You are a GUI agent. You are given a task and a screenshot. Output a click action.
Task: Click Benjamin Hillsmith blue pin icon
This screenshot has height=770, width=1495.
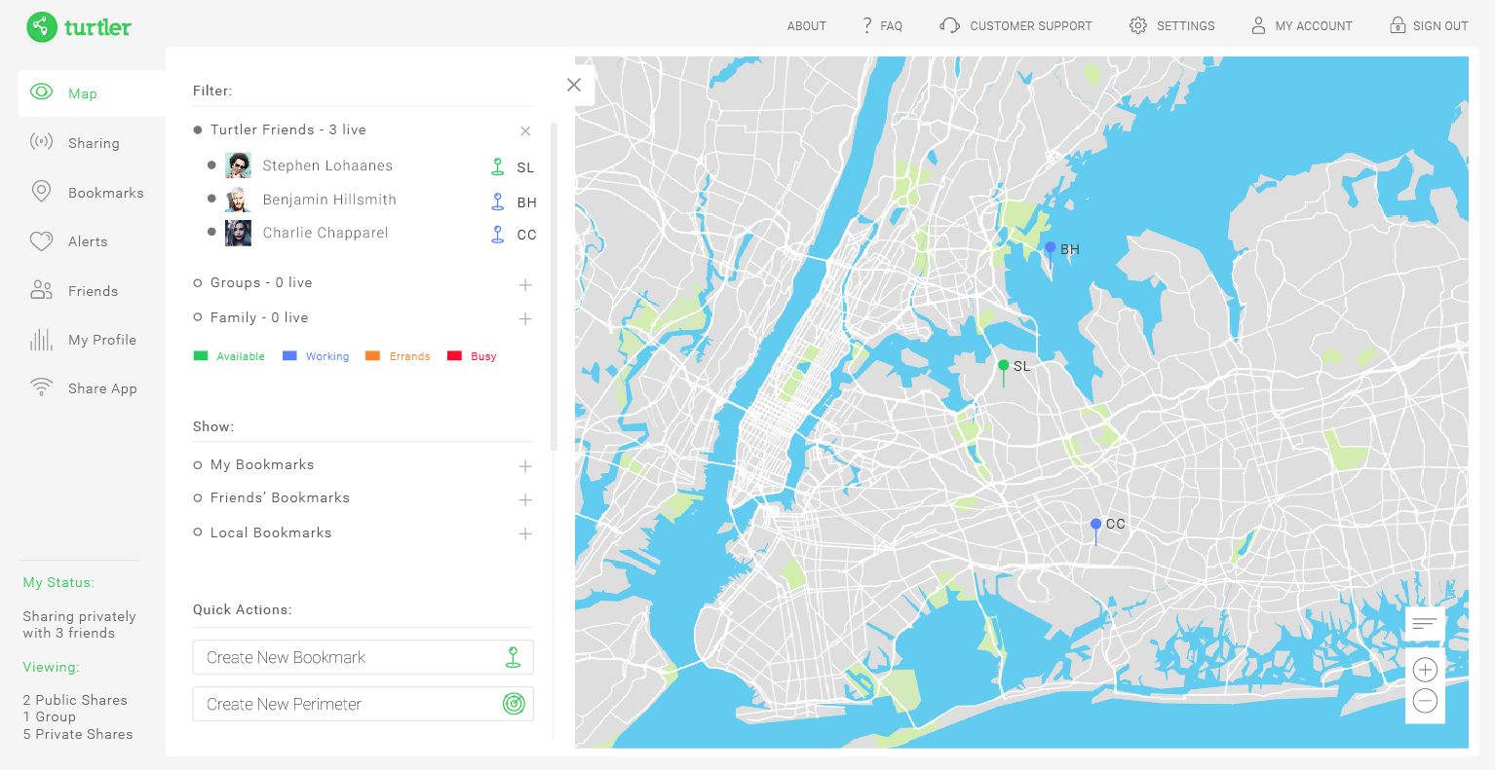(498, 202)
